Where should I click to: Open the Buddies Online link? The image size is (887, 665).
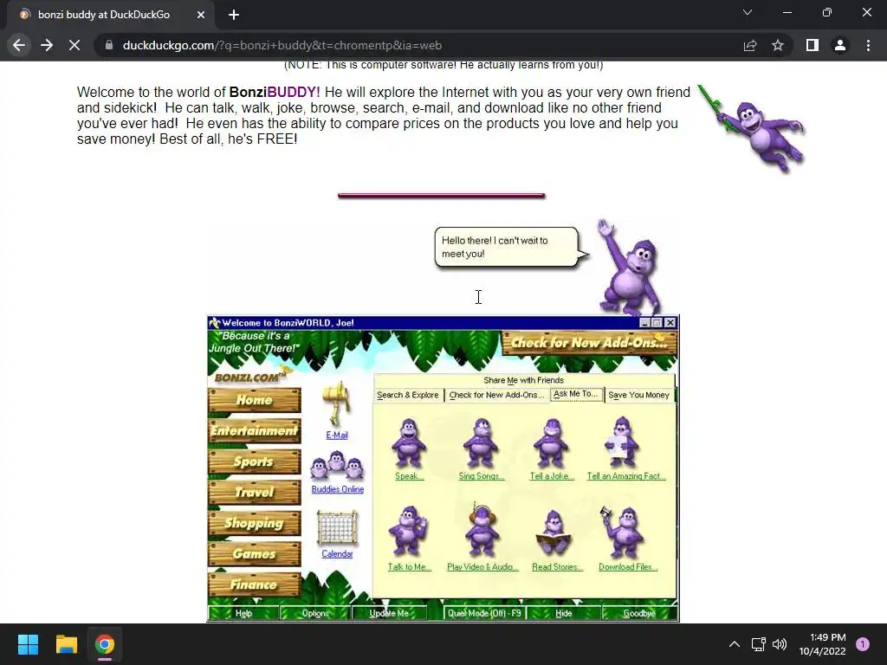point(338,489)
